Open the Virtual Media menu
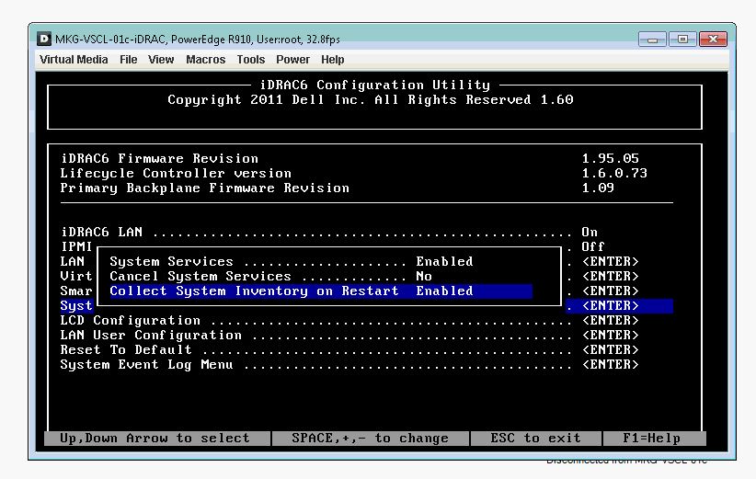Screen dimensions: 756x479 74,59
